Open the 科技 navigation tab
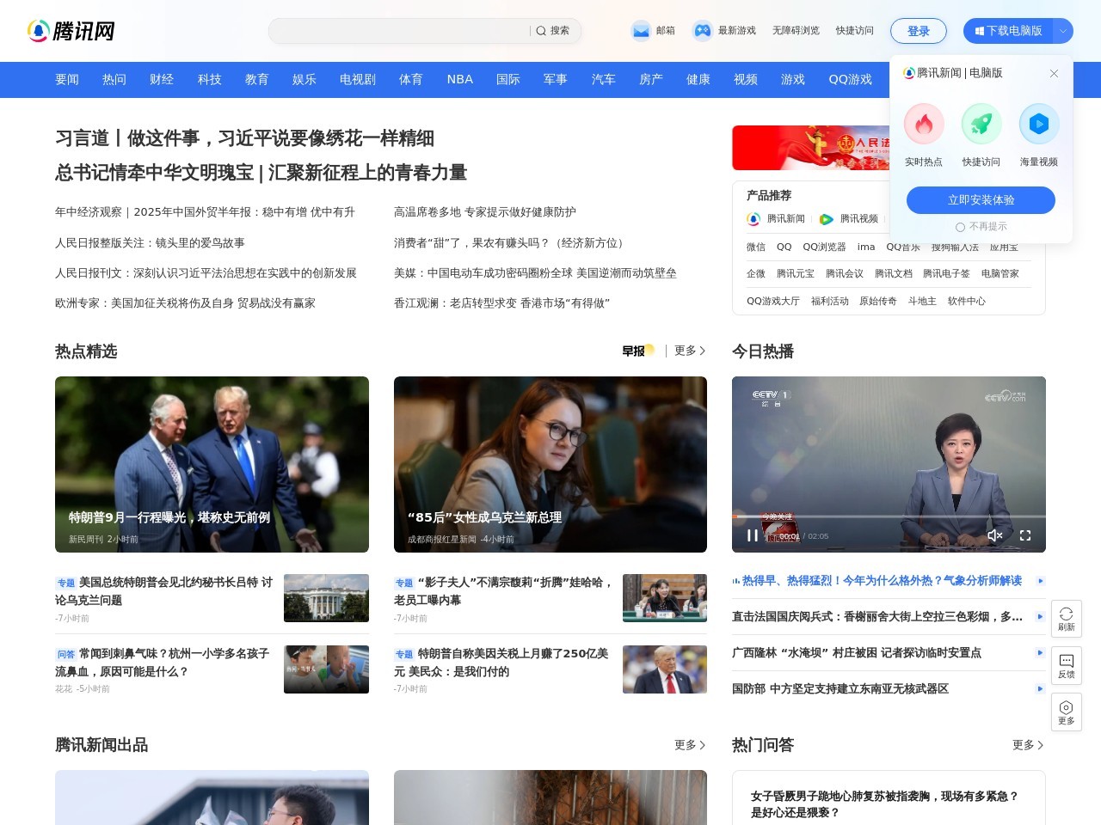The width and height of the screenshot is (1101, 825). 210,79
